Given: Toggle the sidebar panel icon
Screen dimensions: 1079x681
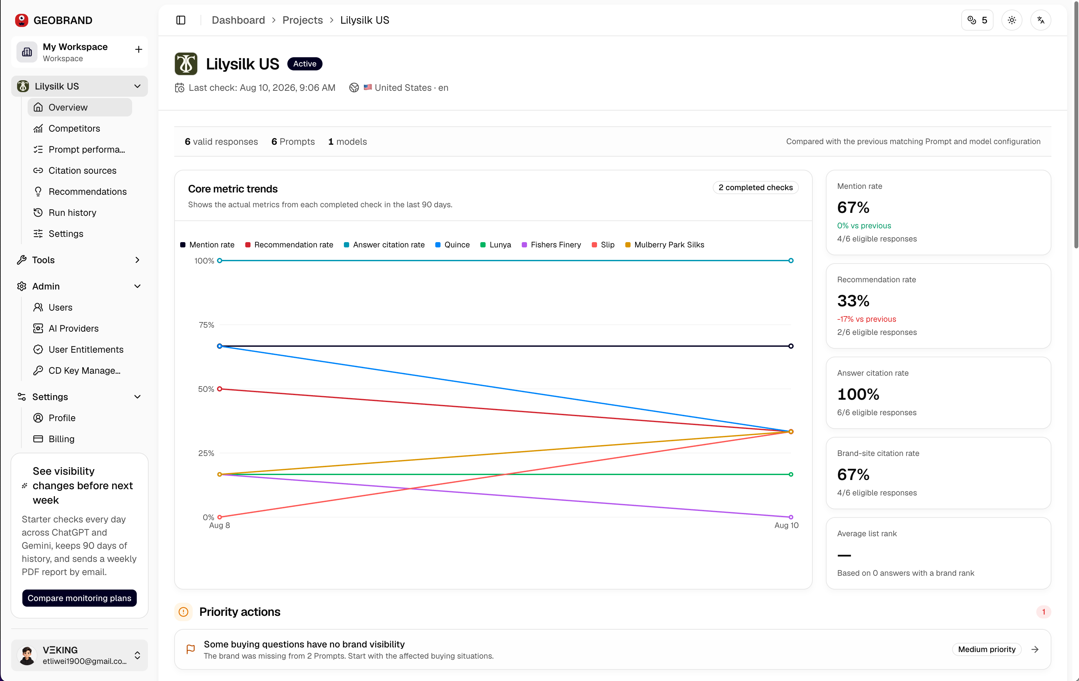Looking at the screenshot, I should pos(181,20).
